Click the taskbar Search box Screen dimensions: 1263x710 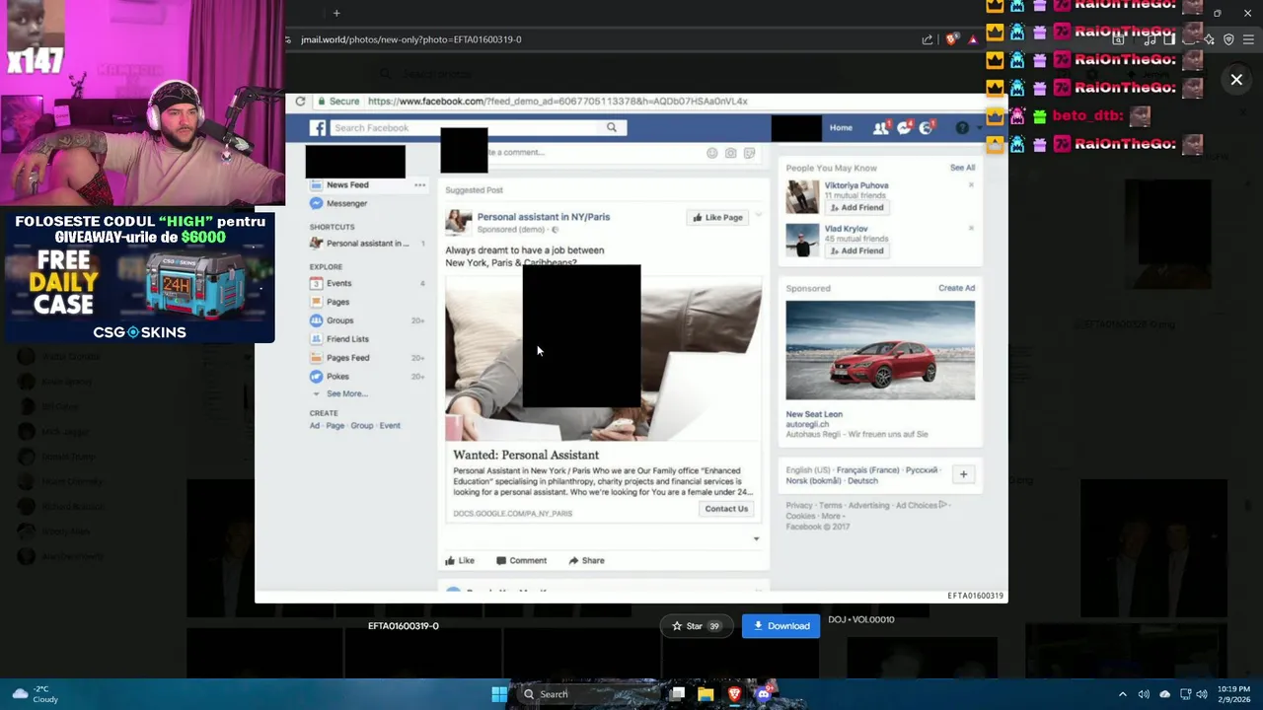click(x=586, y=694)
